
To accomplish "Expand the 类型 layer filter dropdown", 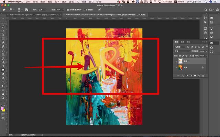I will 180,47.
